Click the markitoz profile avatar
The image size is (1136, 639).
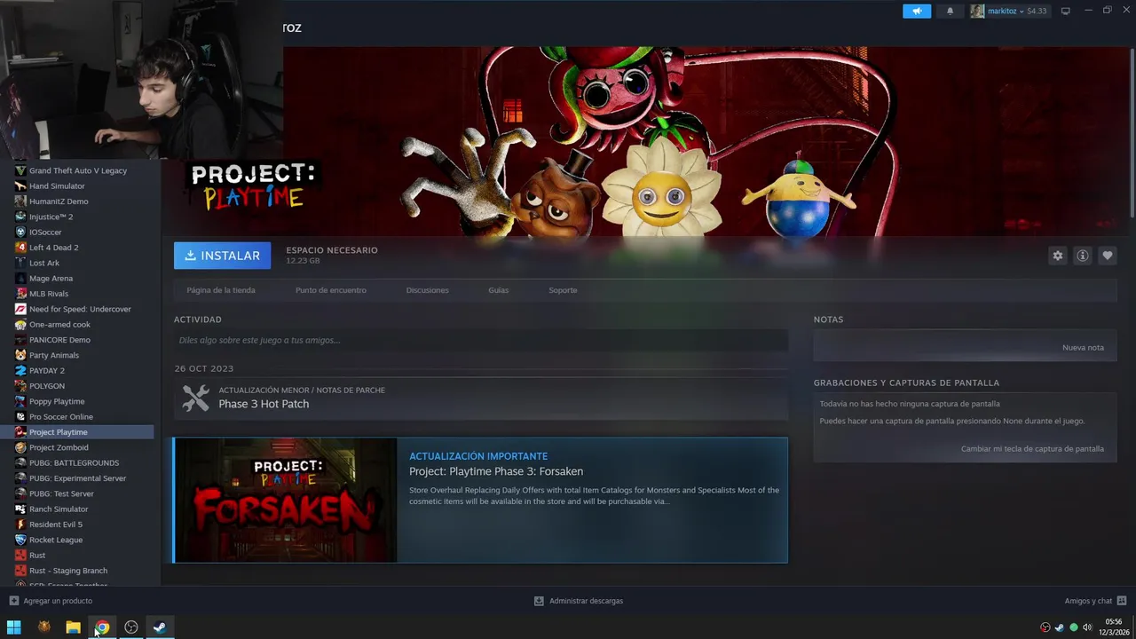pos(977,11)
